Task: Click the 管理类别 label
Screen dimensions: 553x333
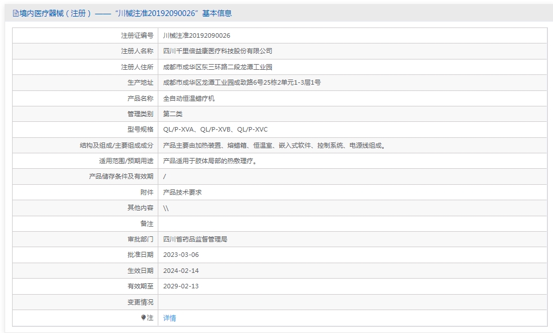Action: coord(141,114)
